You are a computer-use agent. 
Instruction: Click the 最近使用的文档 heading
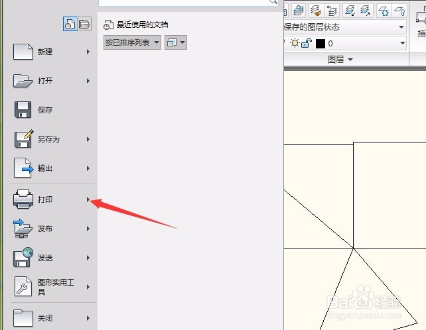142,25
